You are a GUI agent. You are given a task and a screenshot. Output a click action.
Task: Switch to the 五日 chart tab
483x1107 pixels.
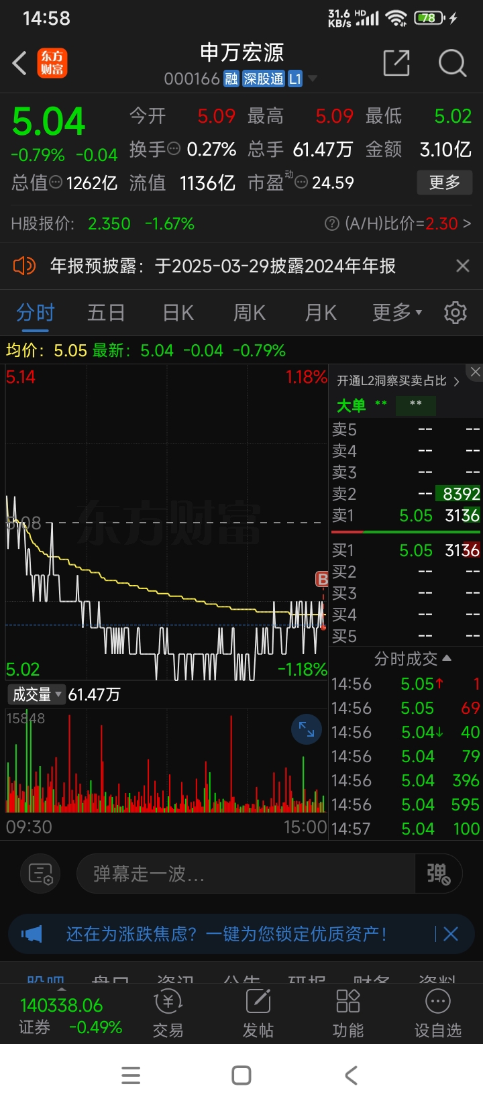pyautogui.click(x=106, y=313)
